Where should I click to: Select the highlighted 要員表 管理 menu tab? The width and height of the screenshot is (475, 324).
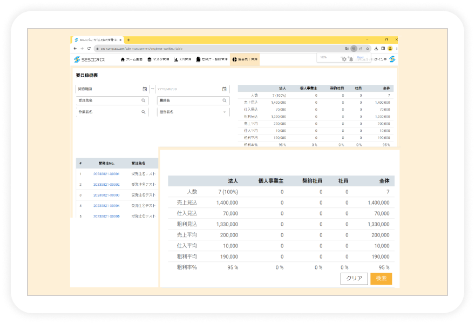[x=245, y=59]
